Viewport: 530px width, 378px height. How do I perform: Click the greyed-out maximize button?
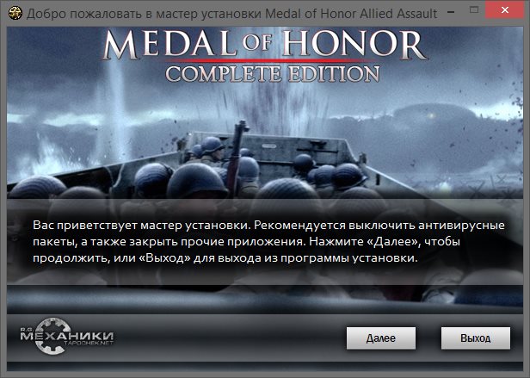474,10
